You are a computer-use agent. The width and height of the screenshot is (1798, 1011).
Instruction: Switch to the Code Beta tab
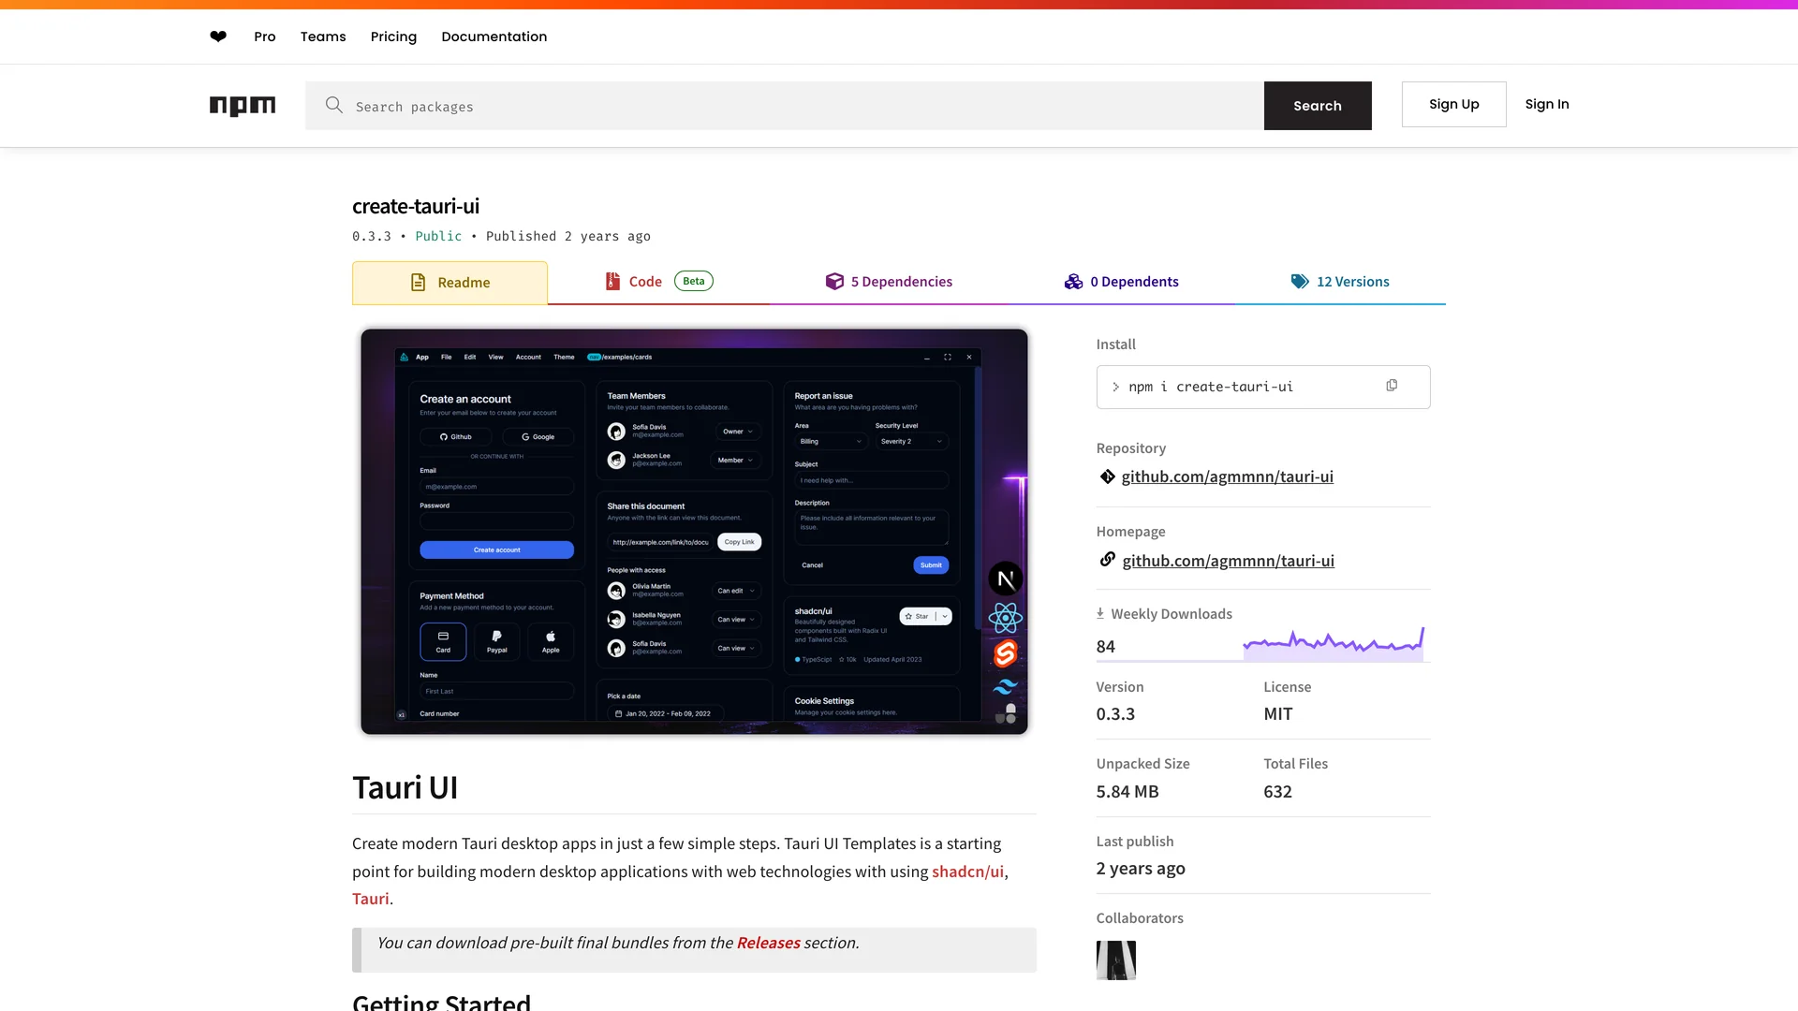645,281
